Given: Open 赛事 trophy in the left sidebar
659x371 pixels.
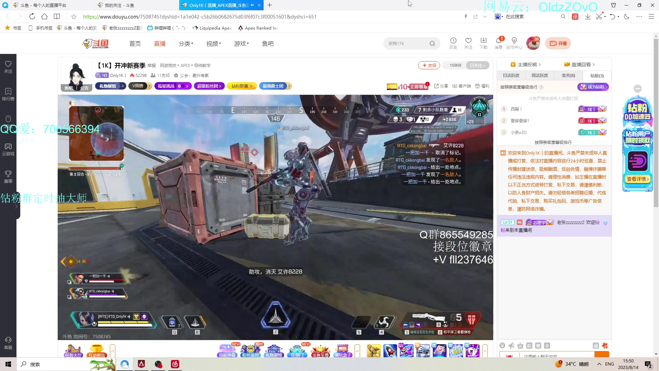Looking at the screenshot, I should coord(8,177).
